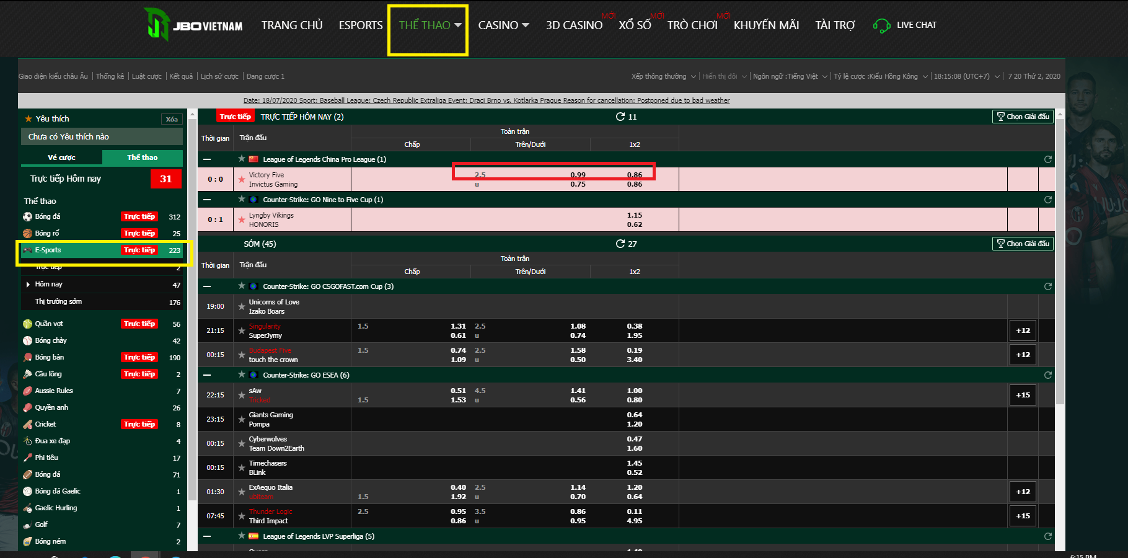Click the Bóng đá soccer ball icon
This screenshot has width=1128, height=558.
[27, 216]
